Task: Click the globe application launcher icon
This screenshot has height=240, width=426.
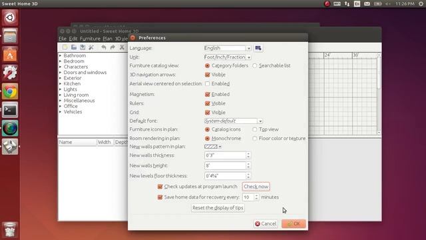Action: 10,128
